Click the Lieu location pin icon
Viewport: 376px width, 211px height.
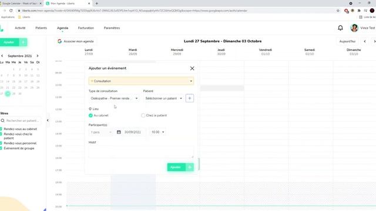90,109
